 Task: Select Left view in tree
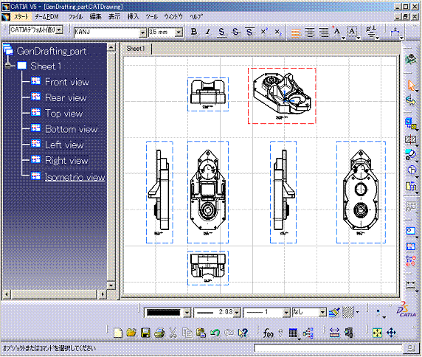64,145
